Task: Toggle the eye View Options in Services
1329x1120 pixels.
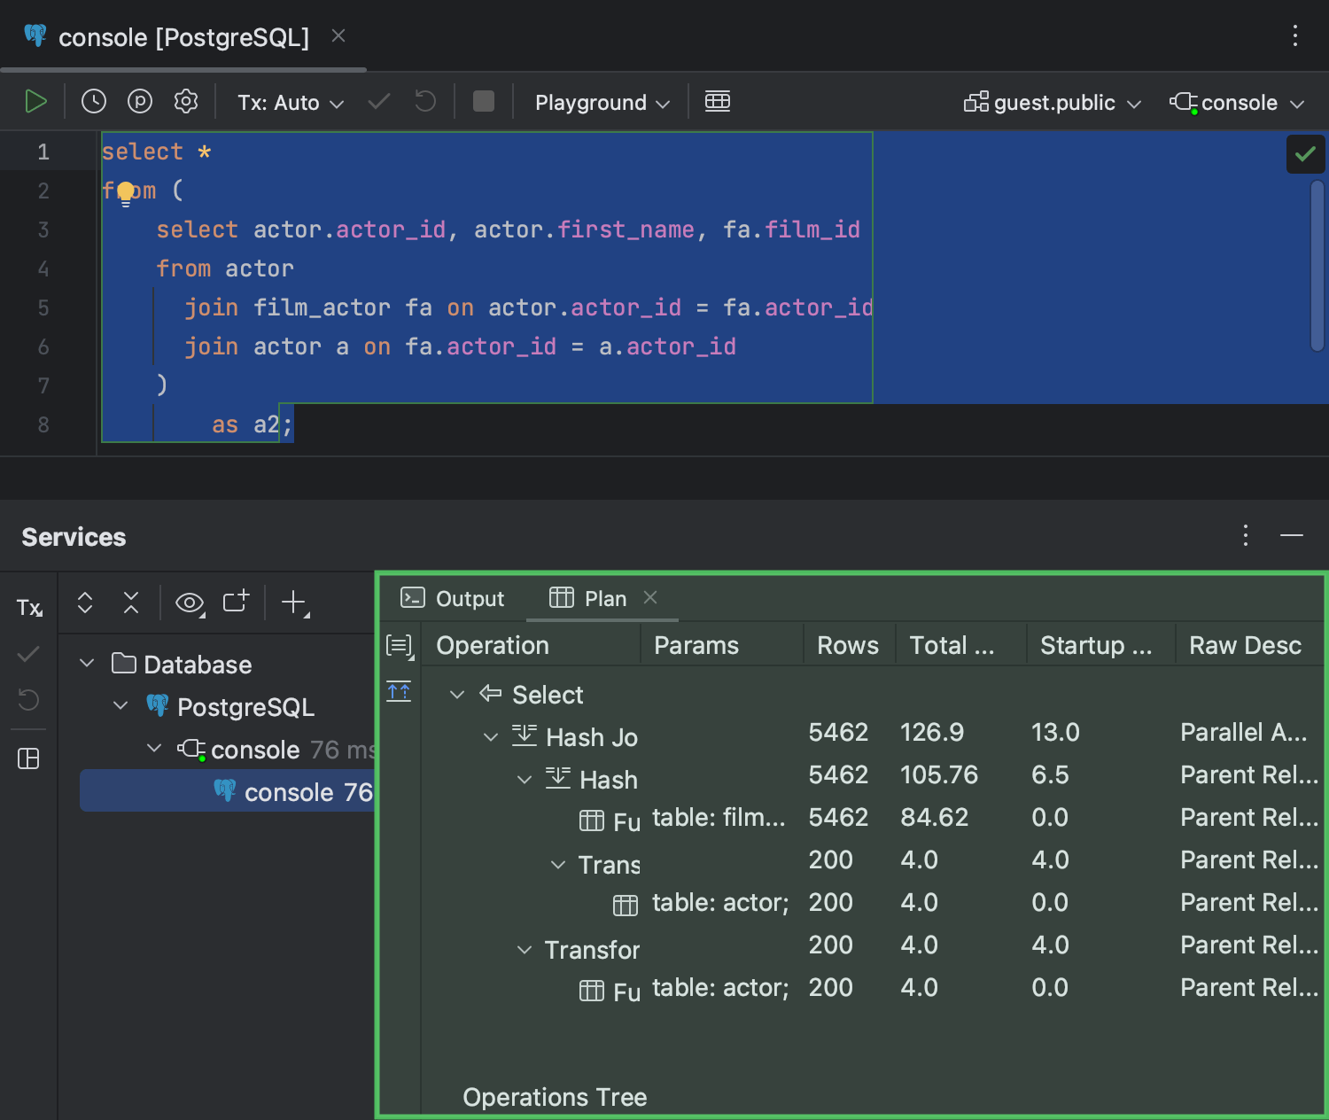Action: pyautogui.click(x=189, y=603)
